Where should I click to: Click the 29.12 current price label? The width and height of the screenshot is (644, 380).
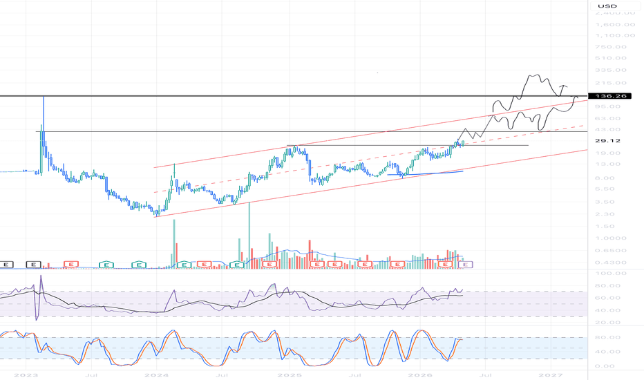point(607,140)
